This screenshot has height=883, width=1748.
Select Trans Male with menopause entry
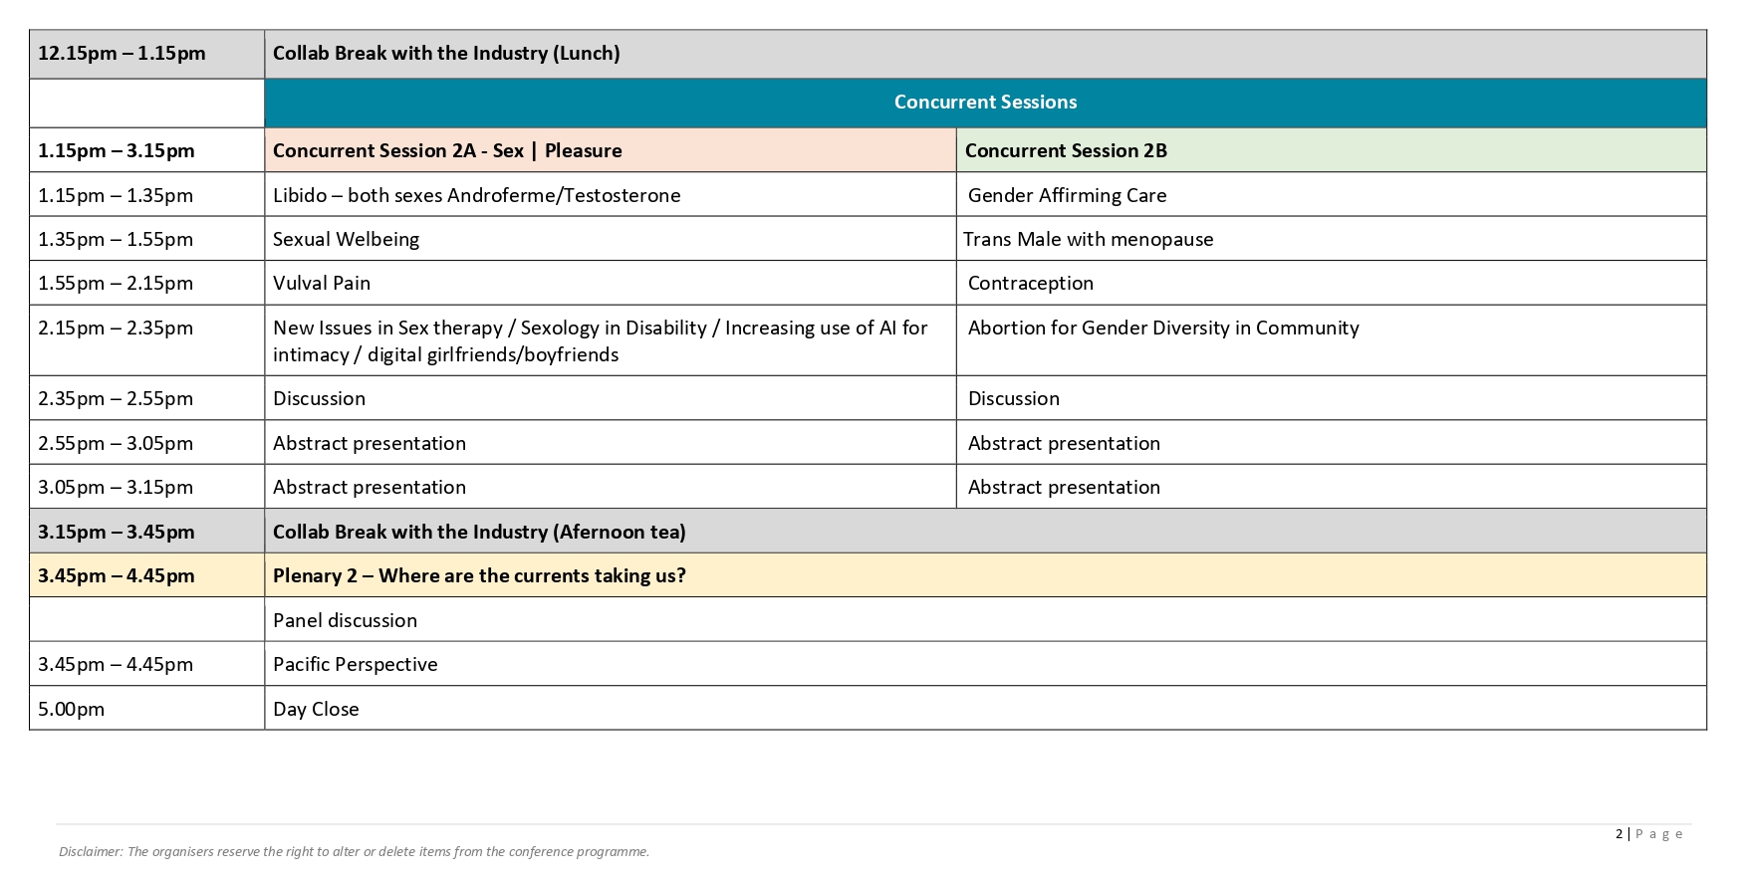point(1088,240)
